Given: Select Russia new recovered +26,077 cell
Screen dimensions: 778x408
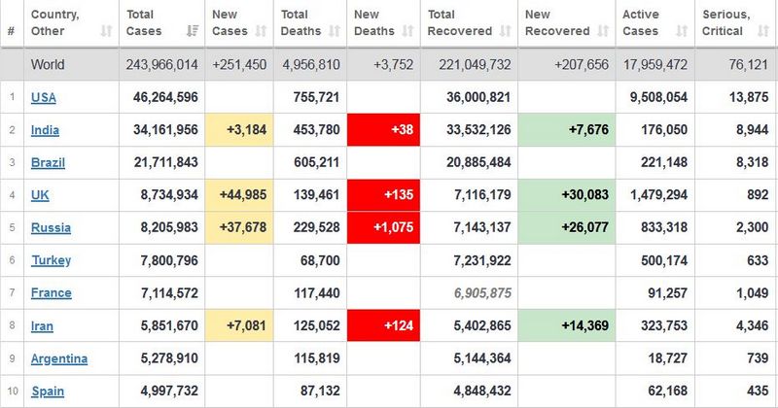Looking at the screenshot, I should coord(567,227).
